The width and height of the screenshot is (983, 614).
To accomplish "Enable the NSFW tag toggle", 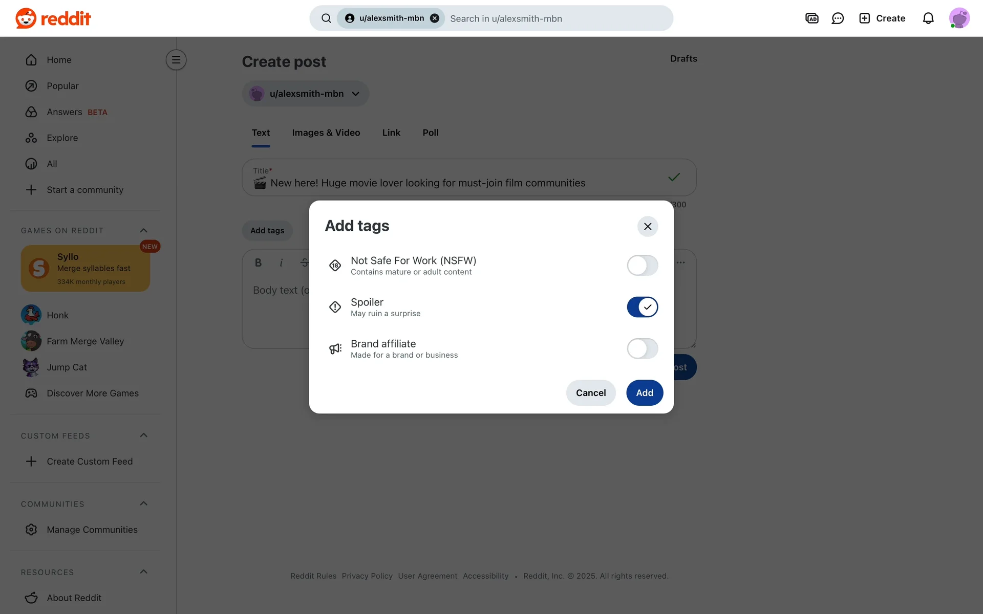I will click(x=642, y=266).
